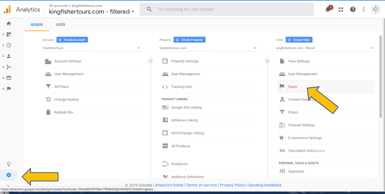Viewport: 385px width, 194px height.
Task: Click the All Filters funnel icon
Action: pos(48,87)
